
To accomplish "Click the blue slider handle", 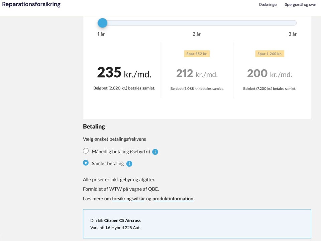I will click(x=102, y=23).
